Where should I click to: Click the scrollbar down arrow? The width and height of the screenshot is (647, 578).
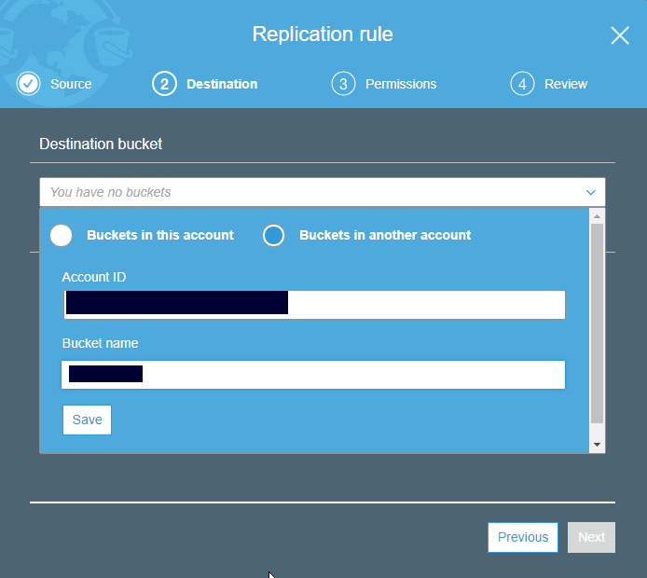pos(597,445)
